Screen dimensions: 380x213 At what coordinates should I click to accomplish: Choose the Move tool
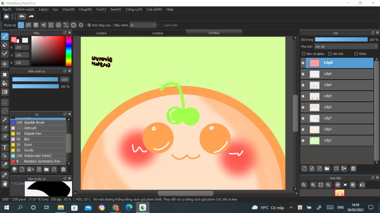point(4,64)
